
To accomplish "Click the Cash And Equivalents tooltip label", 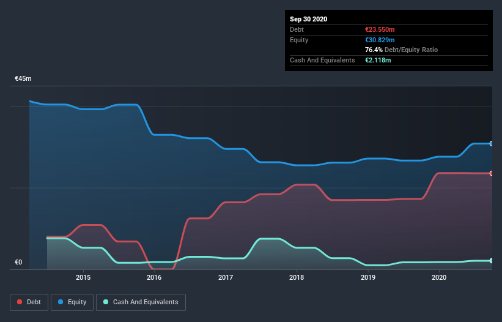I will click(x=322, y=60).
